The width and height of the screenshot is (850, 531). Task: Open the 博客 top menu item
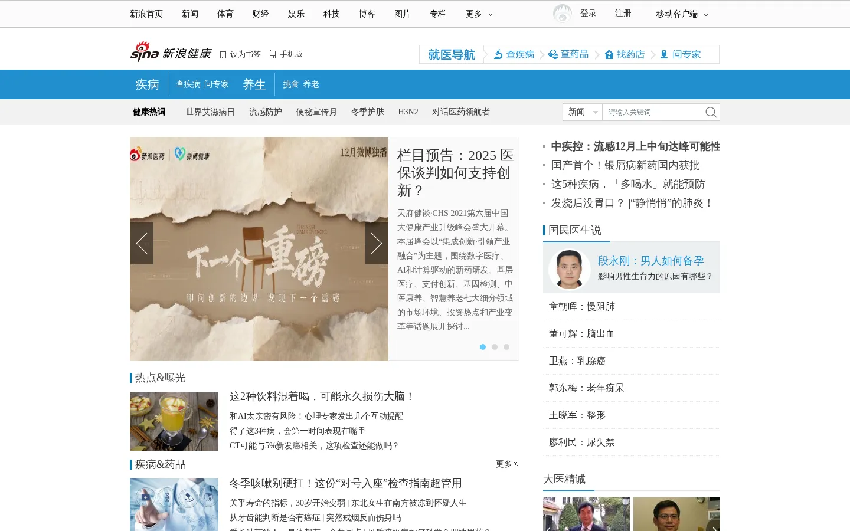pyautogui.click(x=367, y=14)
